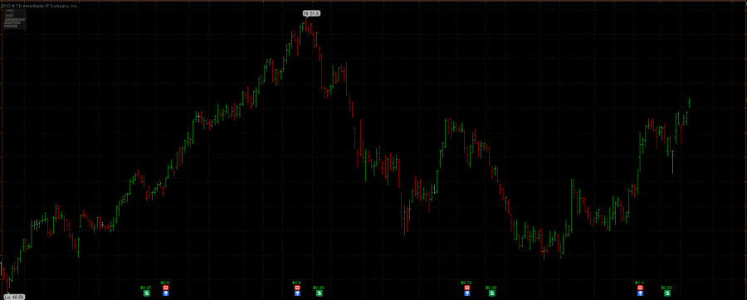Click the green dividend icon right of $0.8
The image size is (747, 300).
pos(319,293)
